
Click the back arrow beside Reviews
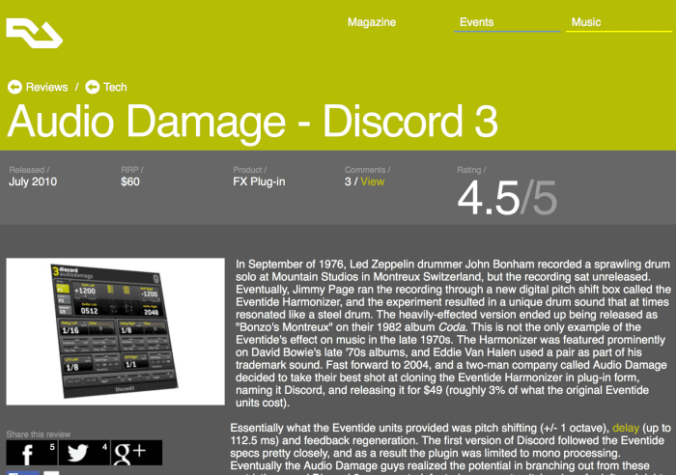point(14,87)
